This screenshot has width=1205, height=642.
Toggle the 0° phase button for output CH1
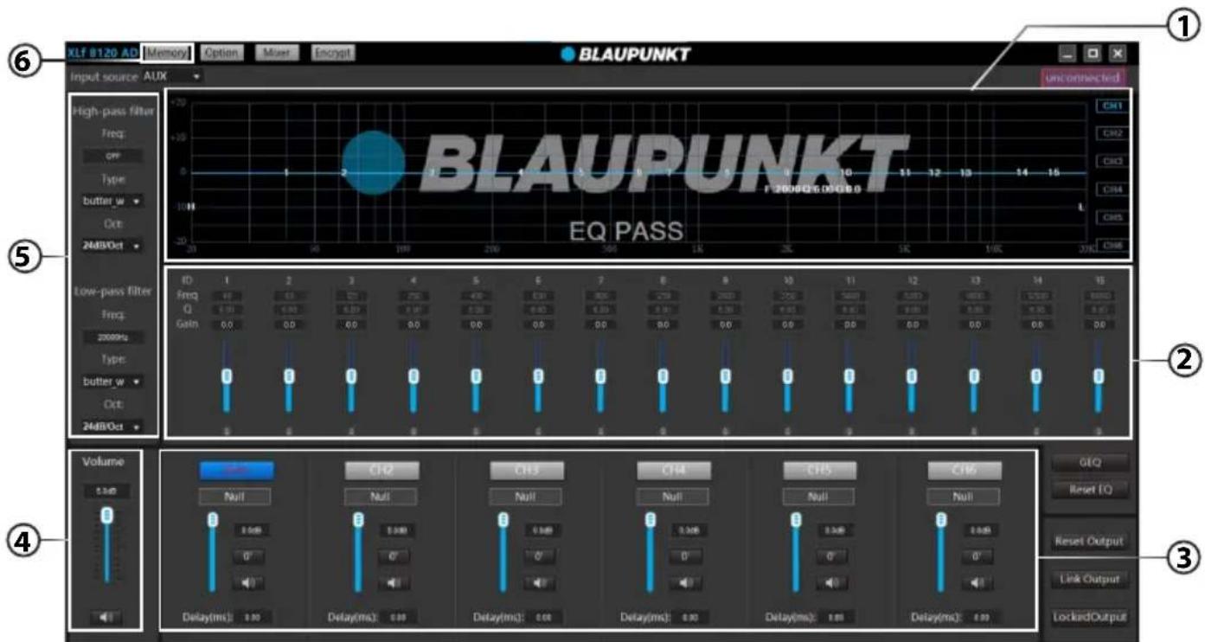(x=249, y=556)
